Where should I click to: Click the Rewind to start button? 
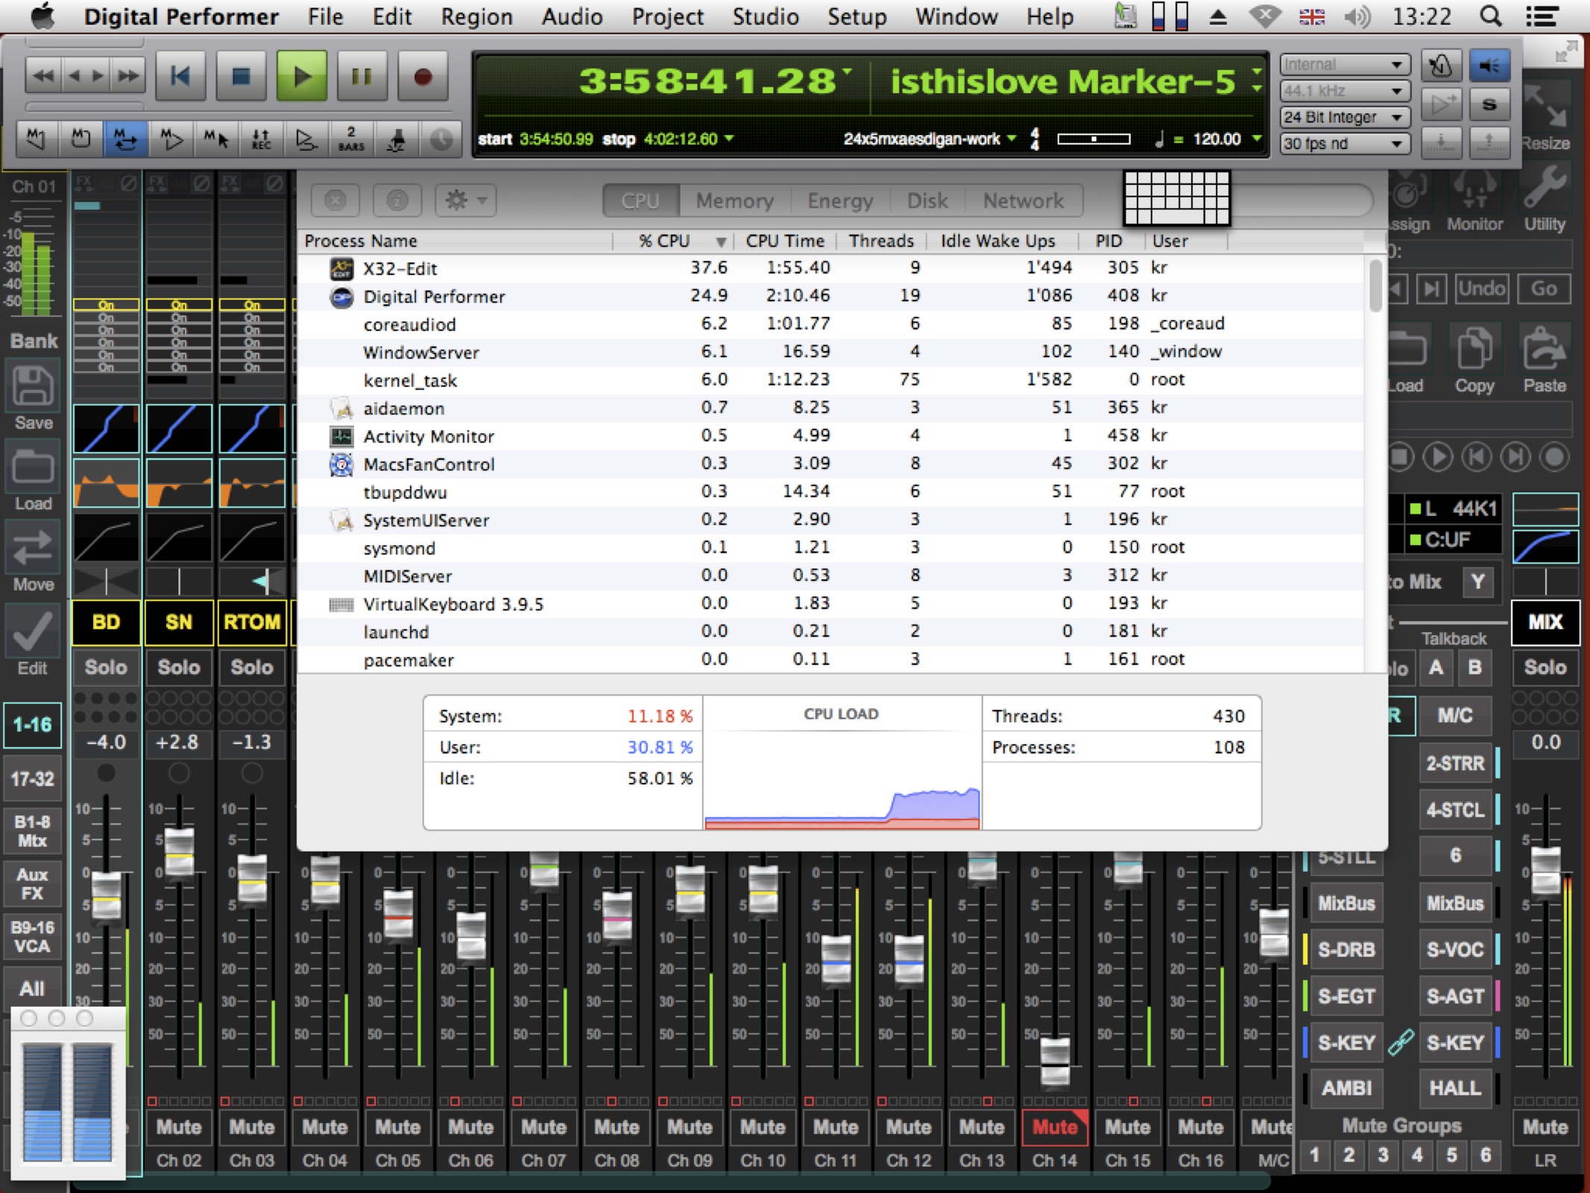[x=180, y=76]
